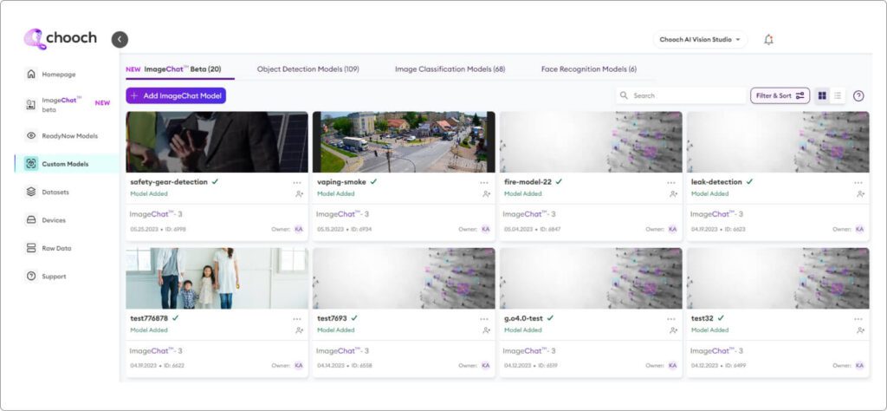Open the test776878 family photo thumbnail
This screenshot has width=887, height=411.
217,278
